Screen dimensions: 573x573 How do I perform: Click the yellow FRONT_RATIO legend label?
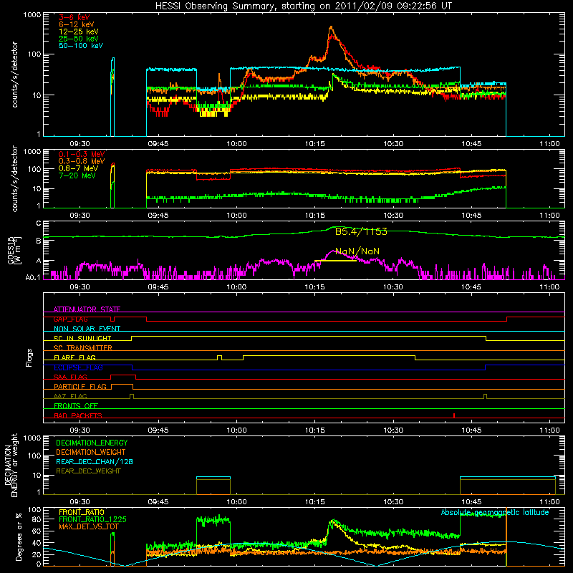(82, 512)
